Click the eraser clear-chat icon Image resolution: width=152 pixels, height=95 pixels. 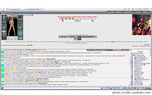click(x=106, y=88)
